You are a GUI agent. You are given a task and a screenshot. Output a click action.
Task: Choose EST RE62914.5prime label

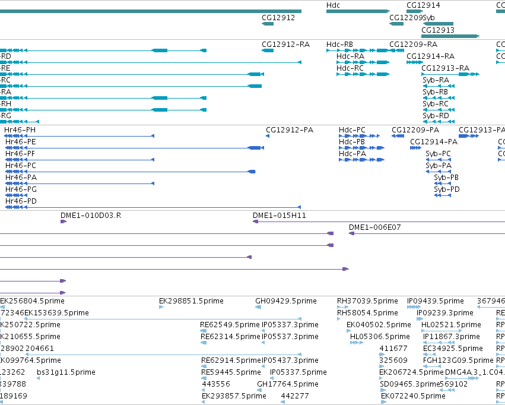click(x=231, y=360)
